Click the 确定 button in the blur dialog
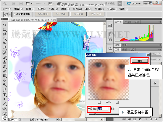 click(140, 61)
